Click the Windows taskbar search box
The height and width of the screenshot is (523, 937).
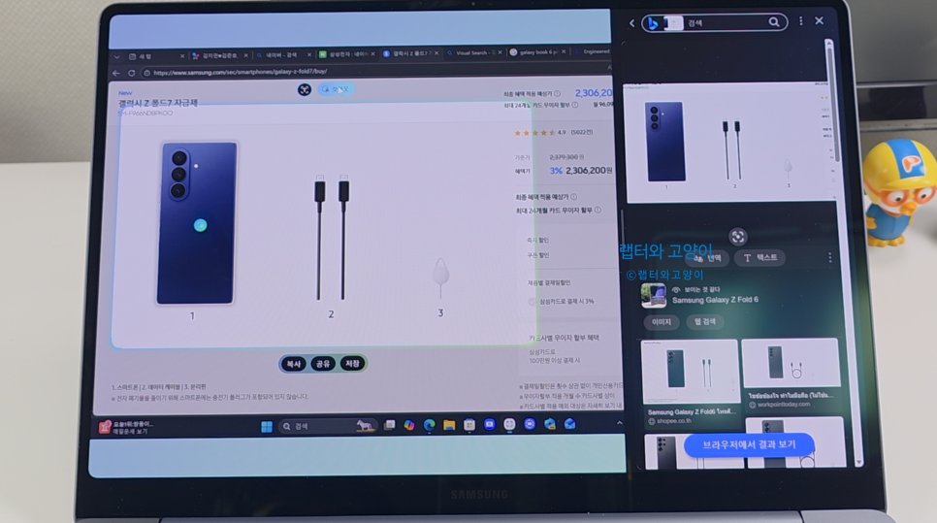(328, 426)
